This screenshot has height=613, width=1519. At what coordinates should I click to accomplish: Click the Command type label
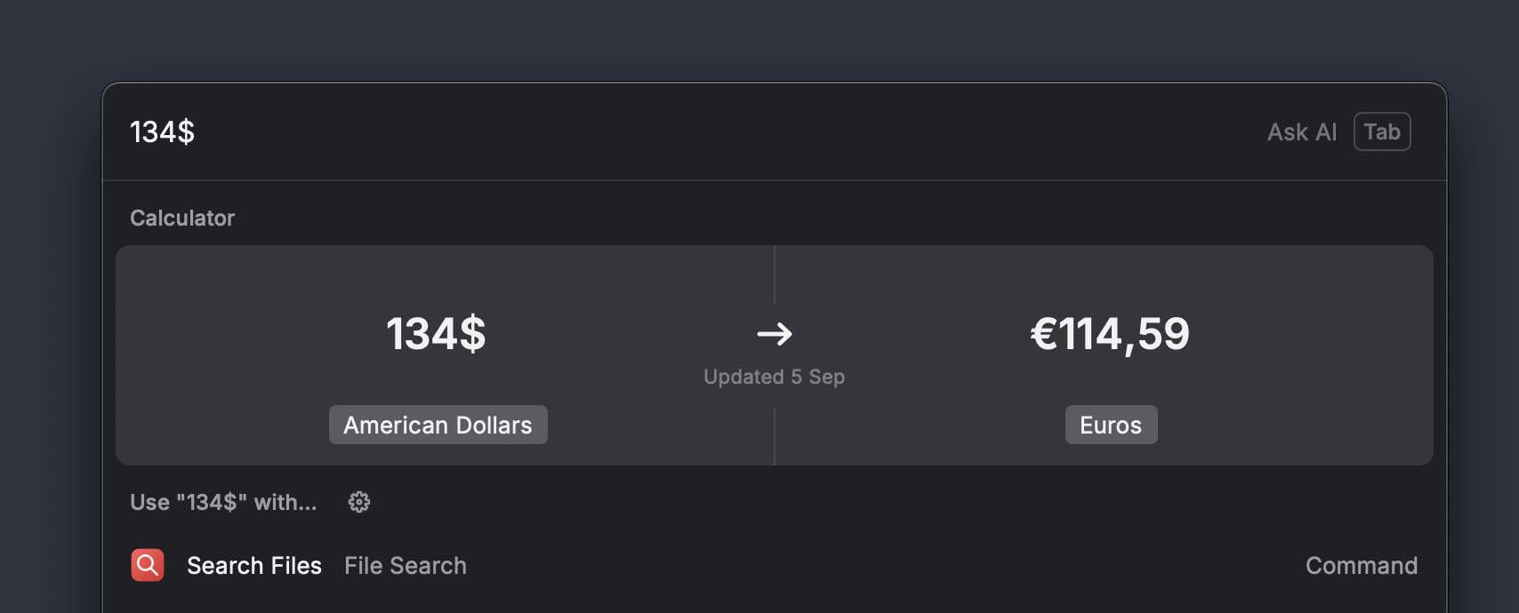pyautogui.click(x=1361, y=565)
